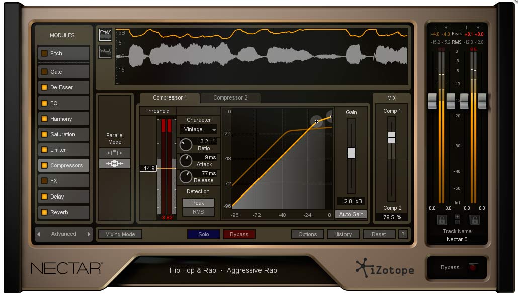Switch to the spectrum display view icon

105,50
